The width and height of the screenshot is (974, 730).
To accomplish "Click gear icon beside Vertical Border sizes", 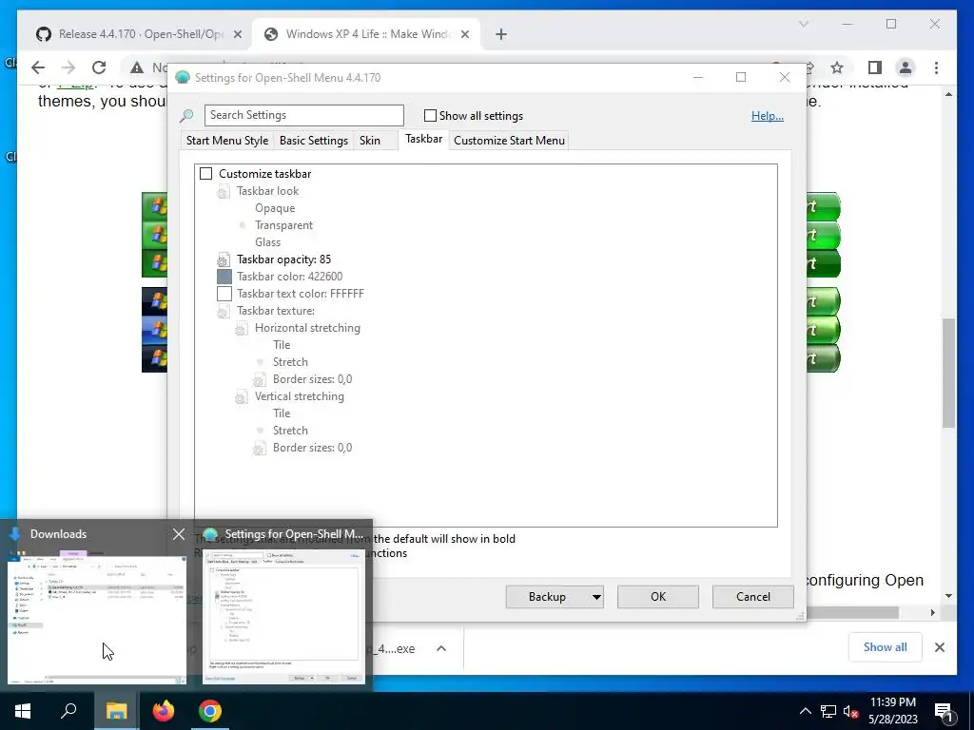I will [x=259, y=449].
